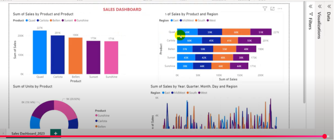334x140 pixels.
Task: Open the More options ellipsis on the visual
Action: [280, 9]
